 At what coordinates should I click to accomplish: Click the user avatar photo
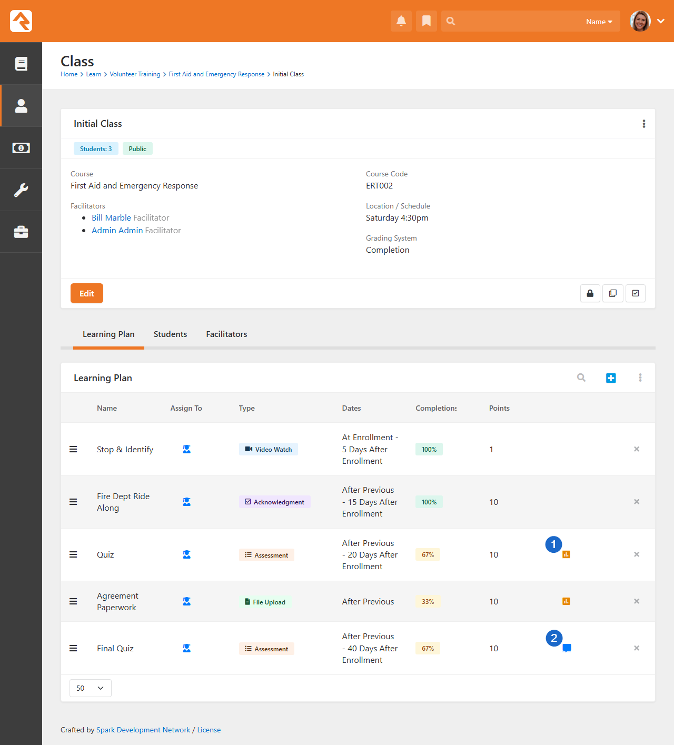point(640,21)
